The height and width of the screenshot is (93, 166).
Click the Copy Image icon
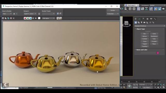point(5,18)
